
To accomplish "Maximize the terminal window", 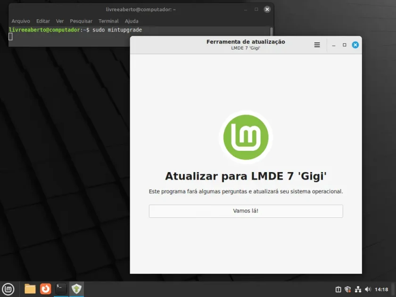I will pos(256,9).
